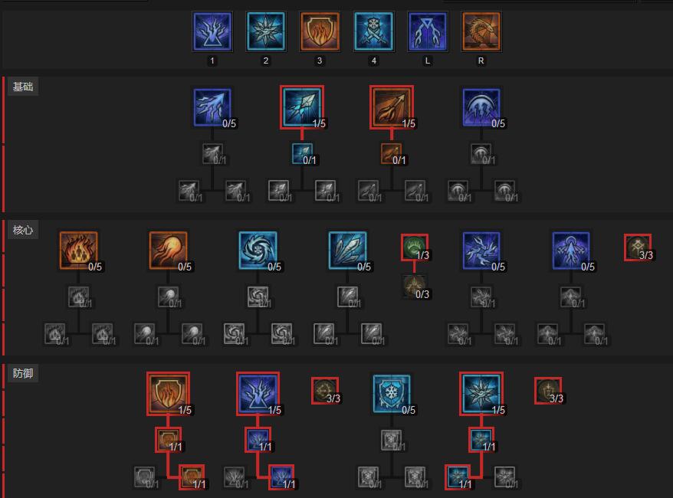This screenshot has width=673, height=498.
Task: Select the Hydra skill assigned to R
Action: point(481,31)
